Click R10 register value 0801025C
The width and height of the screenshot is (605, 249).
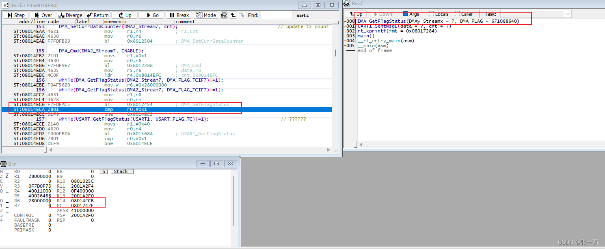point(82,181)
